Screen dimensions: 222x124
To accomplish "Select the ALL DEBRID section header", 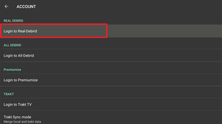I will [12, 45].
